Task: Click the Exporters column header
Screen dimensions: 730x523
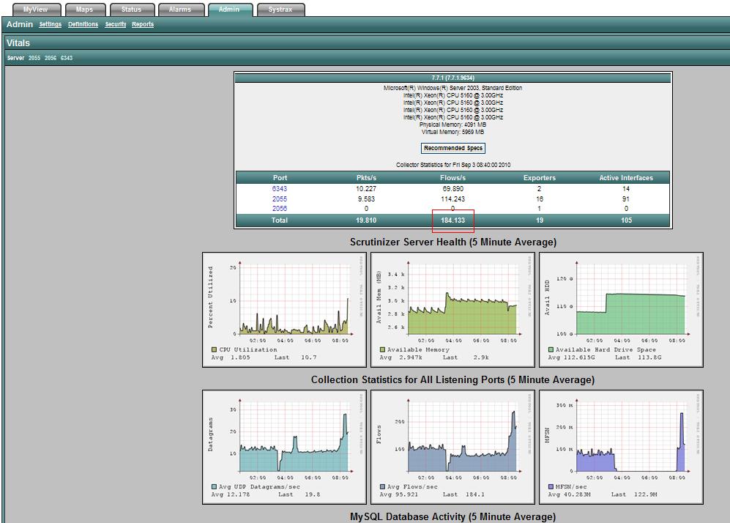Action: 540,178
